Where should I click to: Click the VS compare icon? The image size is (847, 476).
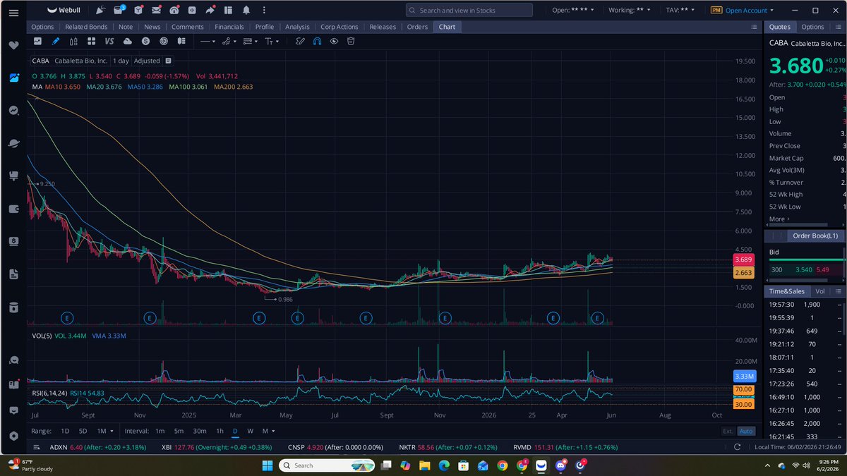coord(109,42)
